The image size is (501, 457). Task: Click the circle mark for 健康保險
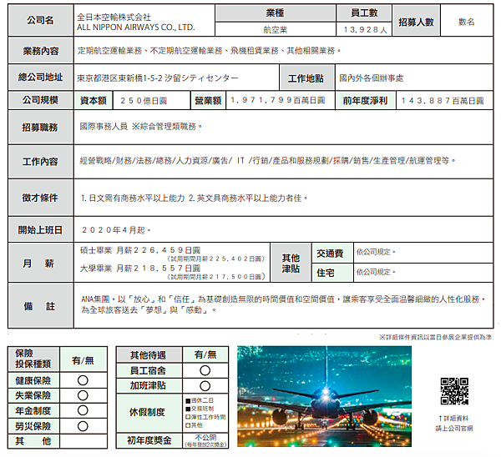pyautogui.click(x=83, y=380)
